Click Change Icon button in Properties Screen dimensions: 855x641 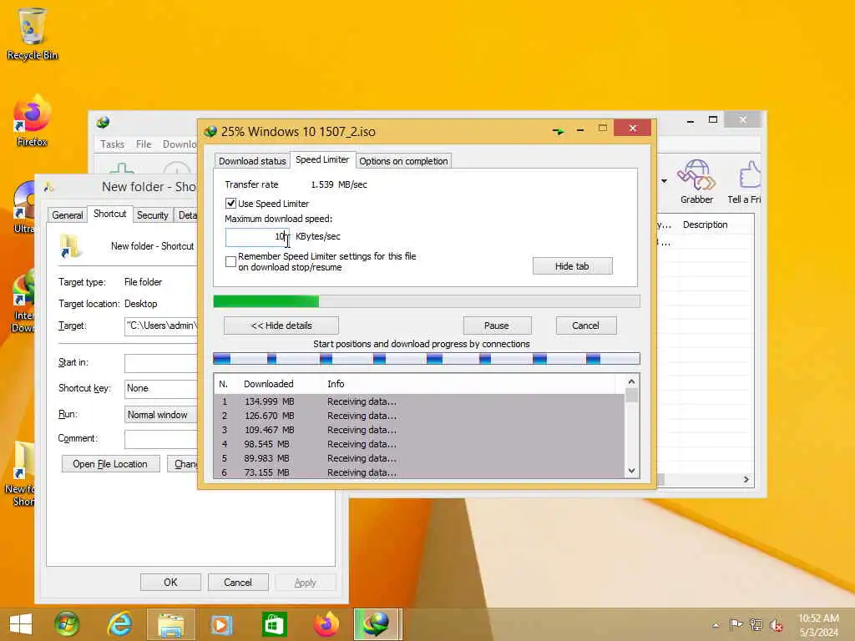(x=182, y=464)
